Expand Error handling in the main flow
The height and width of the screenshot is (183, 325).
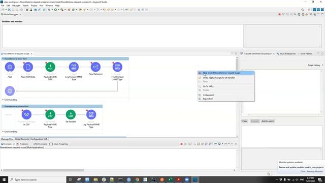click(3, 100)
